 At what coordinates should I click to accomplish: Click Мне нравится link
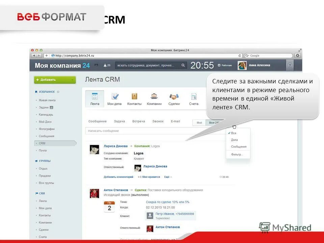point(151,177)
